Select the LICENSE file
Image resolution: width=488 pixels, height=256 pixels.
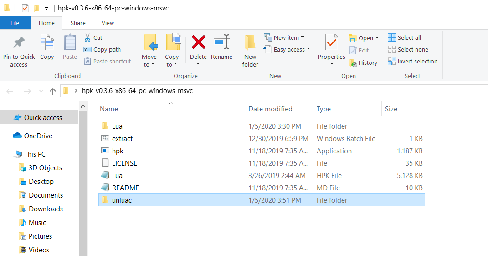click(x=262, y=163)
